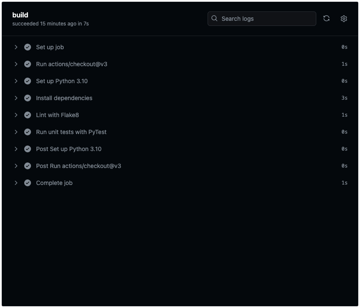
Task: Click 'succeeded 15 minutes ago in 7s' status
Action: 51,24
